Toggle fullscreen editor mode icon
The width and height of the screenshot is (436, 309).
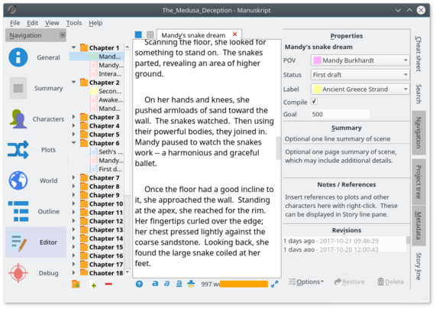click(x=274, y=285)
